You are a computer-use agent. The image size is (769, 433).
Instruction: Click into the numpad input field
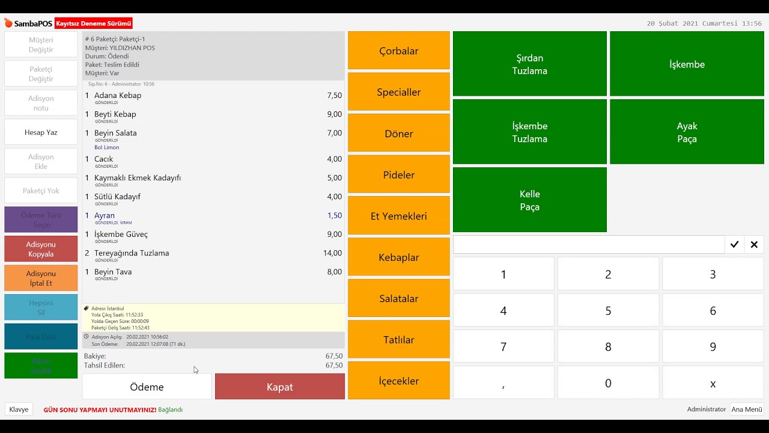coord(588,245)
